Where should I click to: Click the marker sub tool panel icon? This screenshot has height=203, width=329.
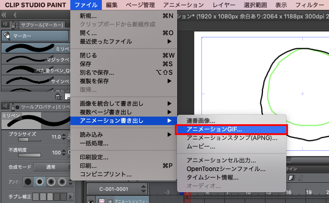pyautogui.click(x=15, y=25)
